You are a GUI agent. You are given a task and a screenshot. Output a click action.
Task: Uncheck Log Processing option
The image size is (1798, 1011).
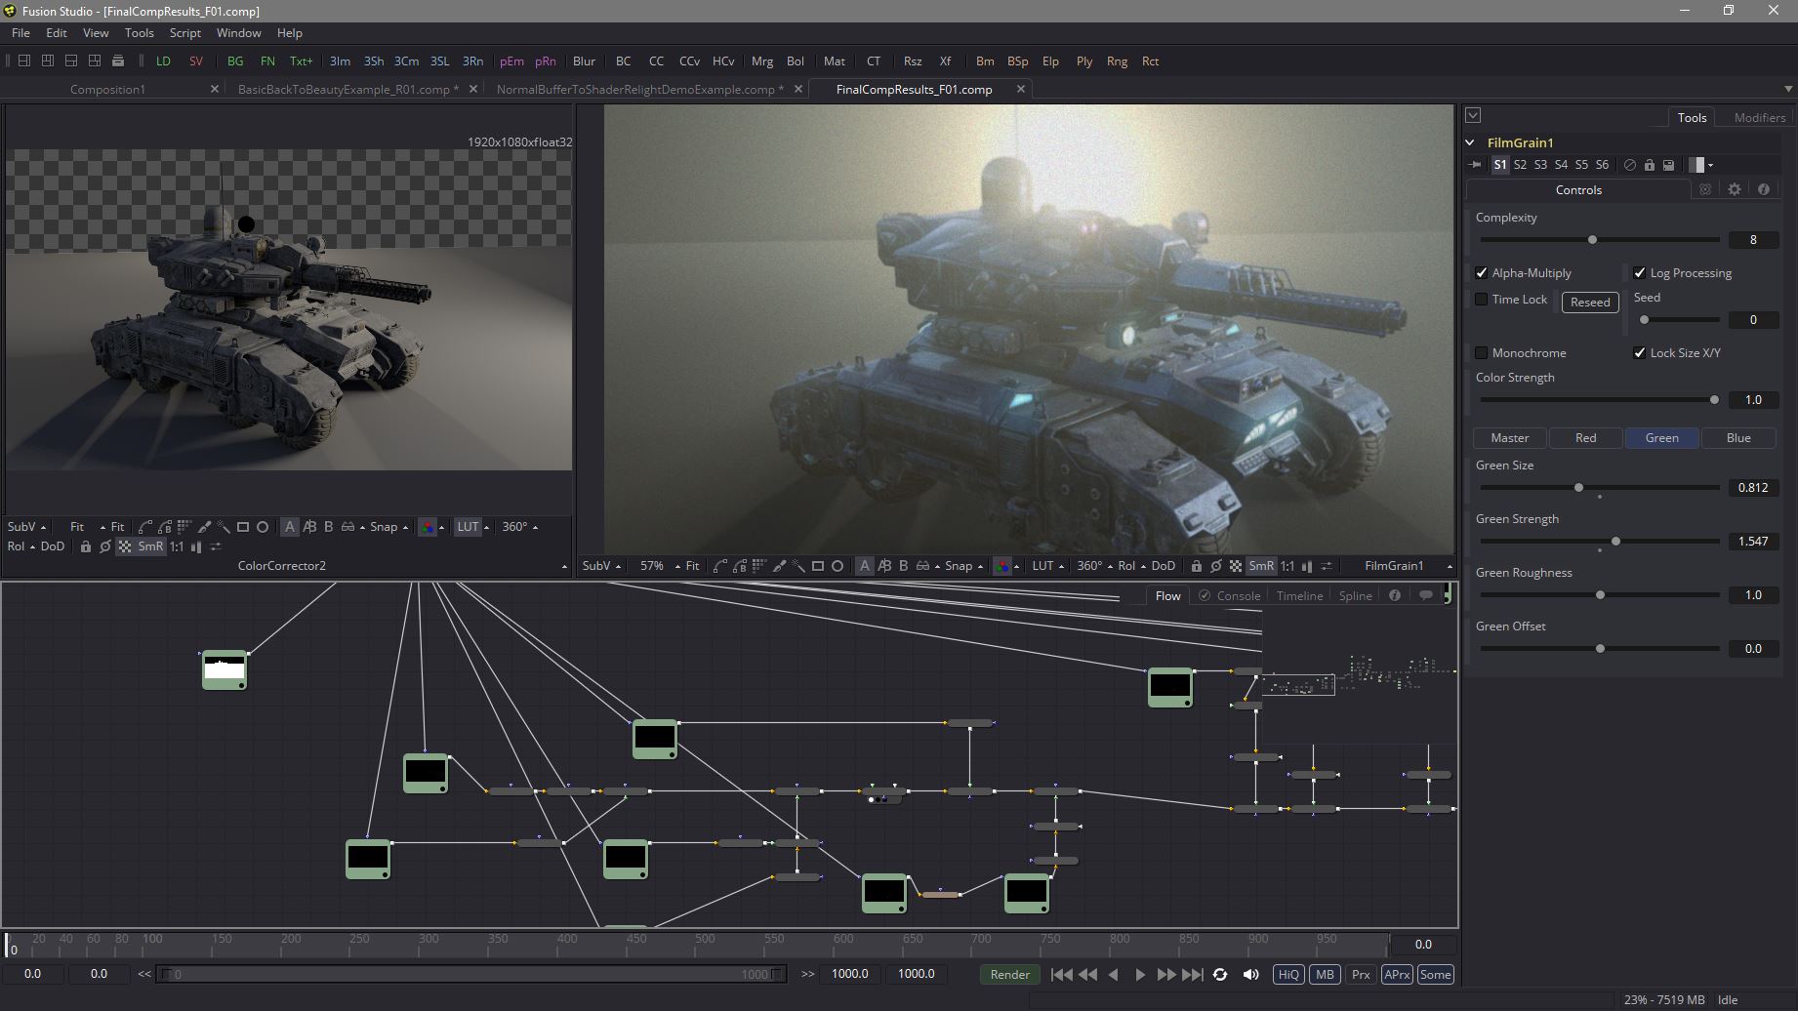point(1640,273)
